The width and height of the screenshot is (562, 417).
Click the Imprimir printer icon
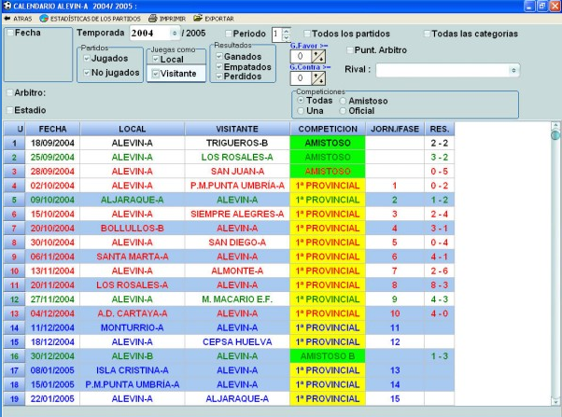point(153,19)
